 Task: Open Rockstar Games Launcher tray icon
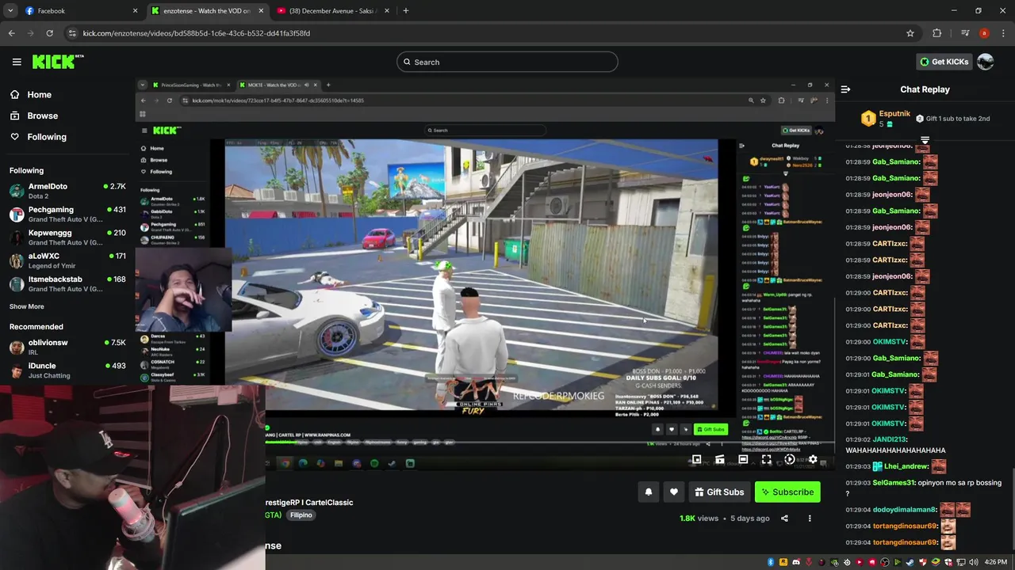coord(783,562)
